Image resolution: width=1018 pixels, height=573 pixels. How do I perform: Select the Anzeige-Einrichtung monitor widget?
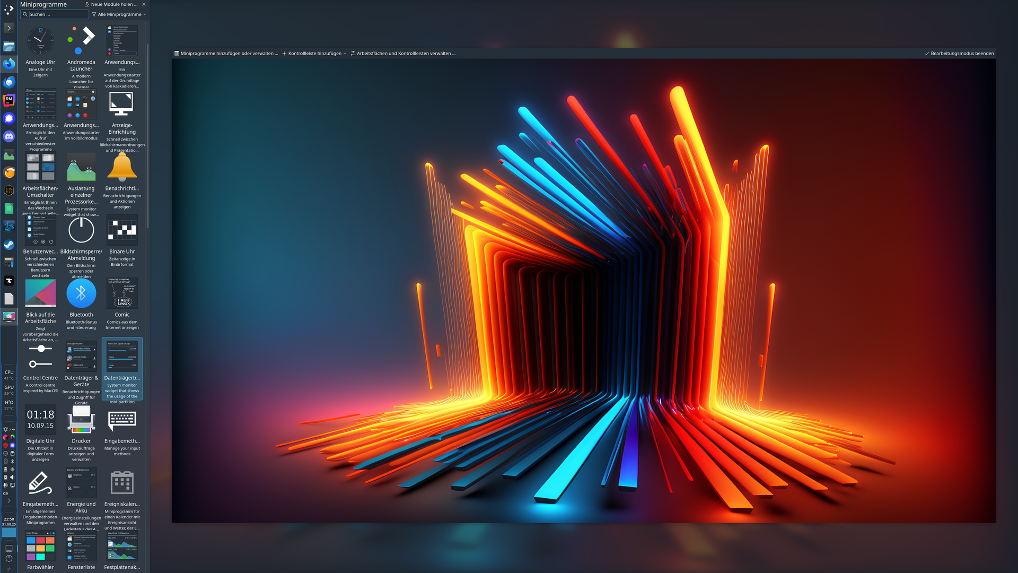point(122,105)
